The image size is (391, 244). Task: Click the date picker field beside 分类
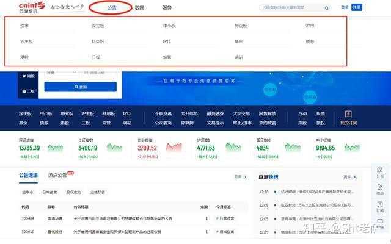[x=100, y=73]
